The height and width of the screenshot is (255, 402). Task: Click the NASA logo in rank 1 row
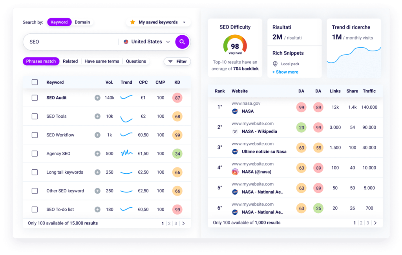235,111
